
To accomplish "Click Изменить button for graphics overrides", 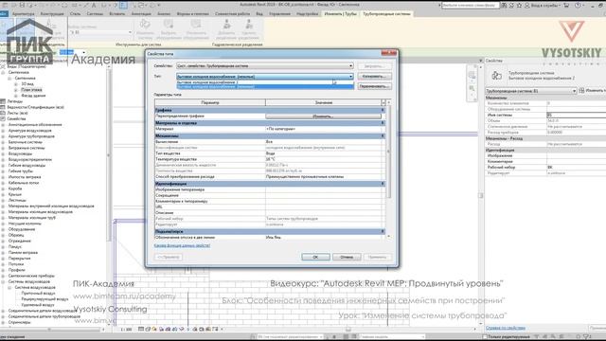I will point(323,117).
